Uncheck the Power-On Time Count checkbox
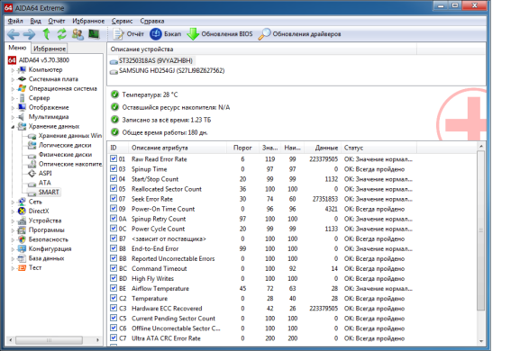Viewport: 529px width, 351px height. (x=114, y=209)
